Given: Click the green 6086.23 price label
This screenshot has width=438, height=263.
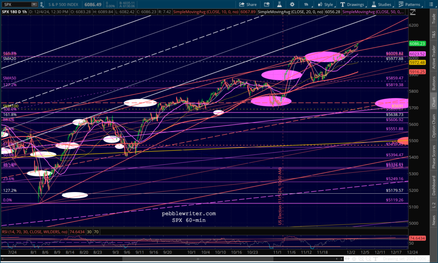Looking at the screenshot, I should click(417, 43).
